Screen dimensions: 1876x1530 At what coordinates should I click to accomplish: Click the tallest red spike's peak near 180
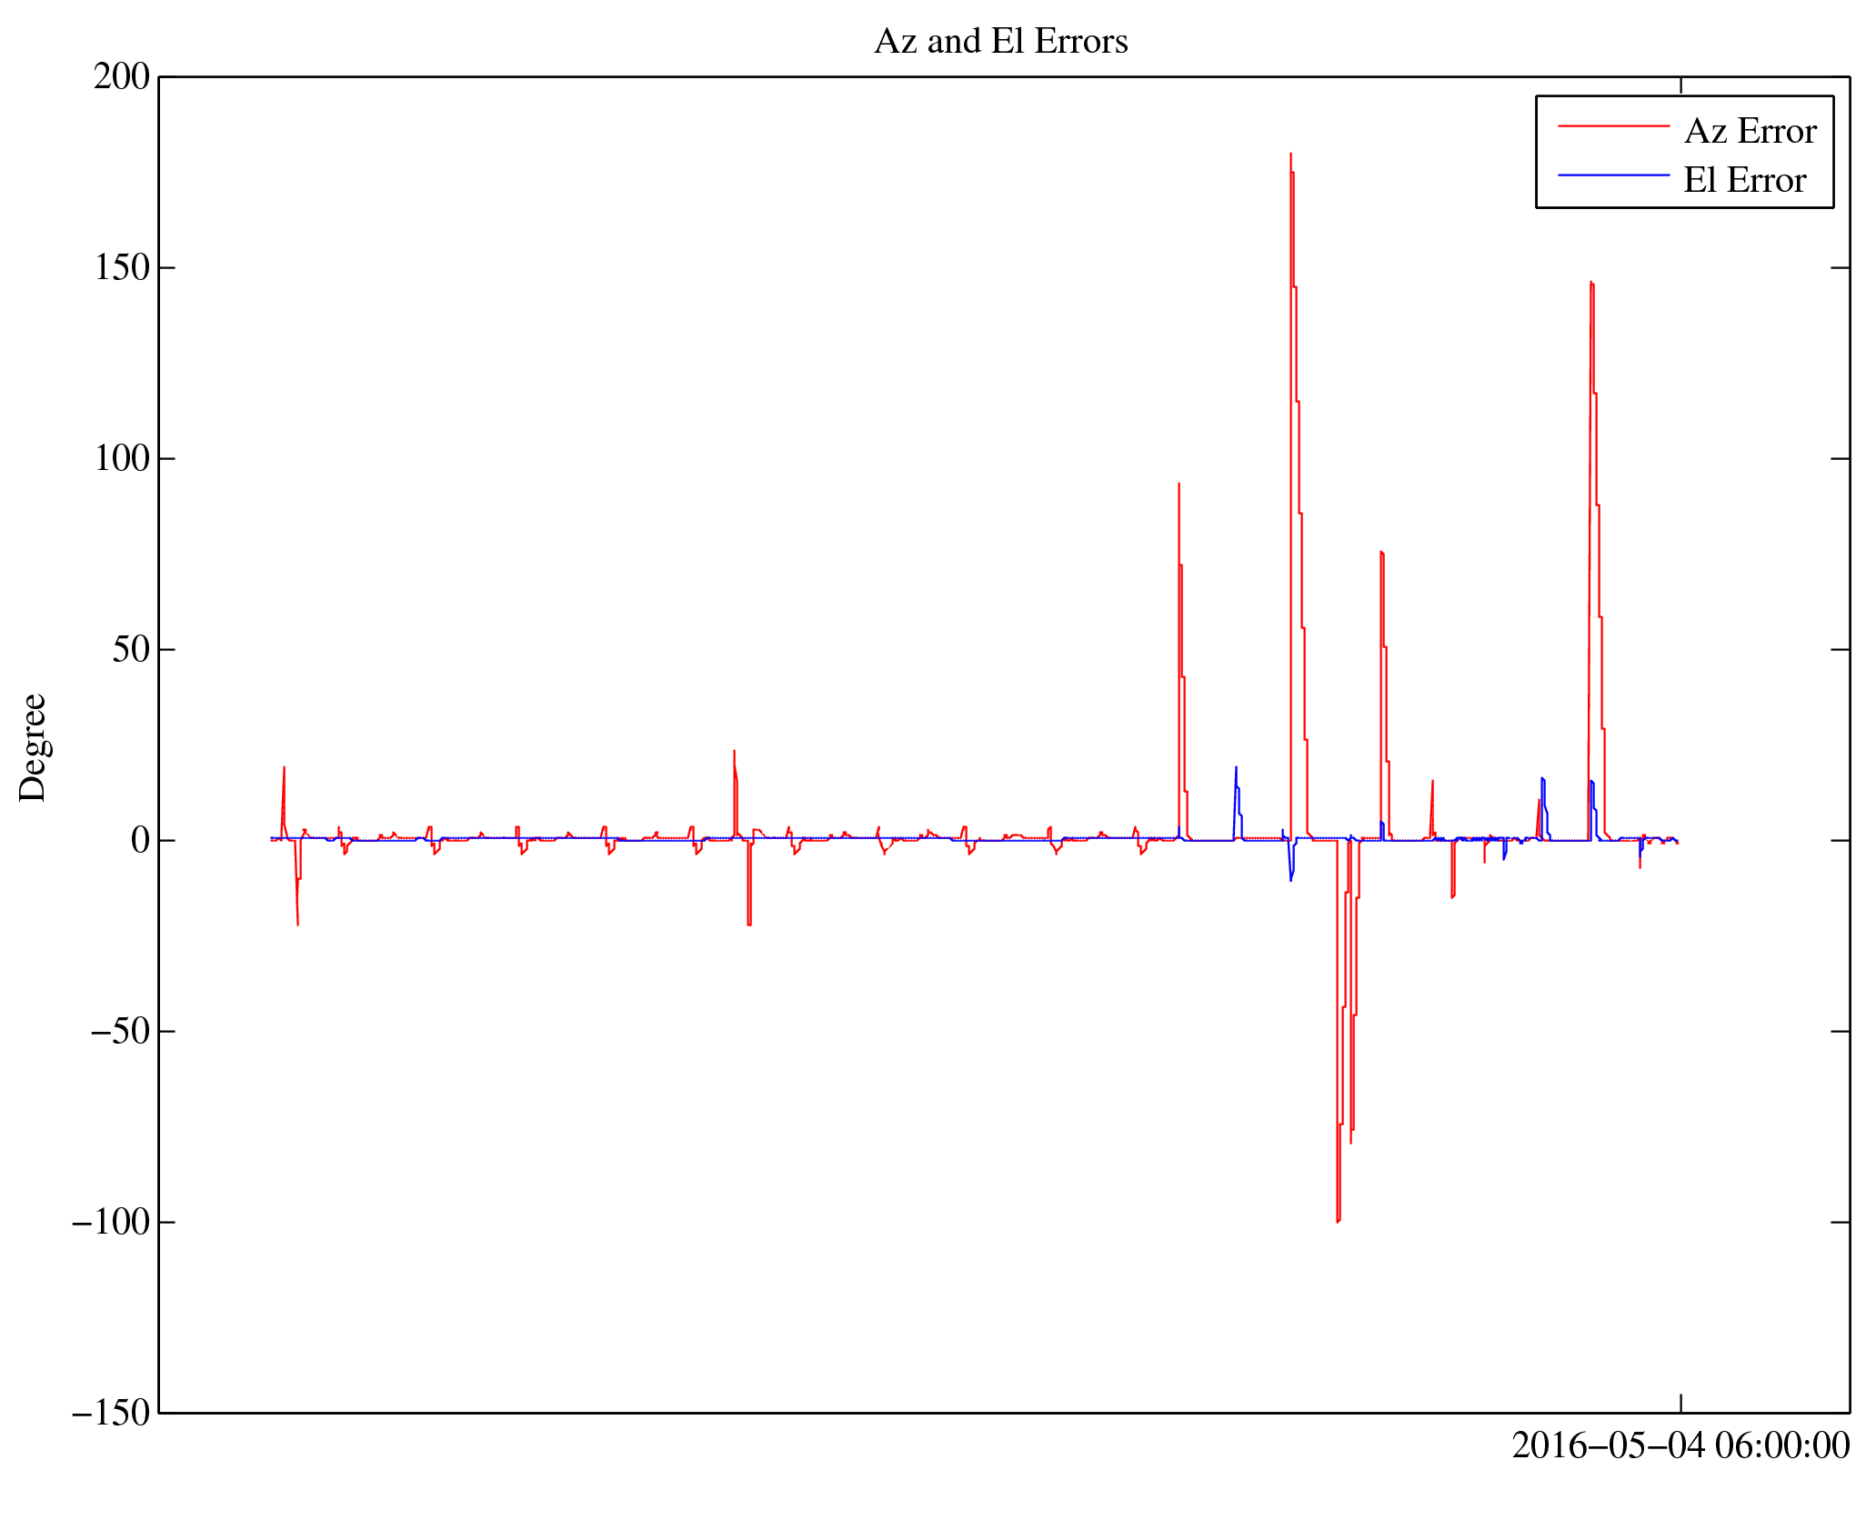pos(1290,155)
